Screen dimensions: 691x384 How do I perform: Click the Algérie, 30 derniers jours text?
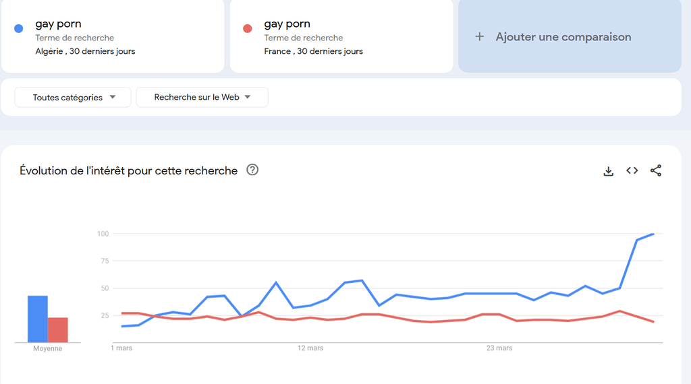click(85, 51)
